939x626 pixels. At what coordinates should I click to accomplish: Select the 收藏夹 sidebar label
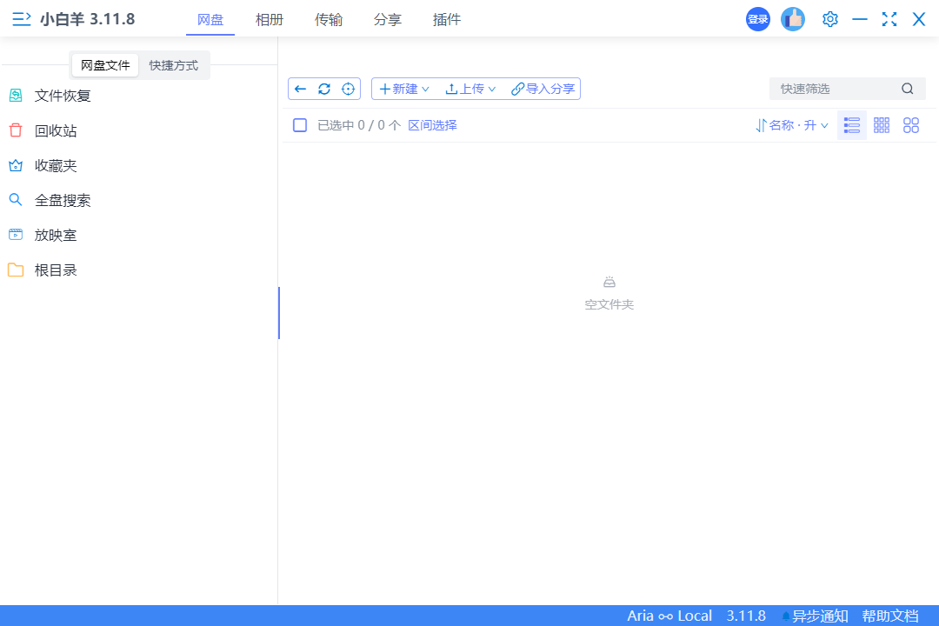click(56, 165)
